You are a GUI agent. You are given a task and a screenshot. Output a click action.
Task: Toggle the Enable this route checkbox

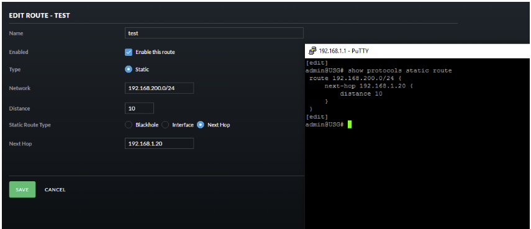(129, 52)
